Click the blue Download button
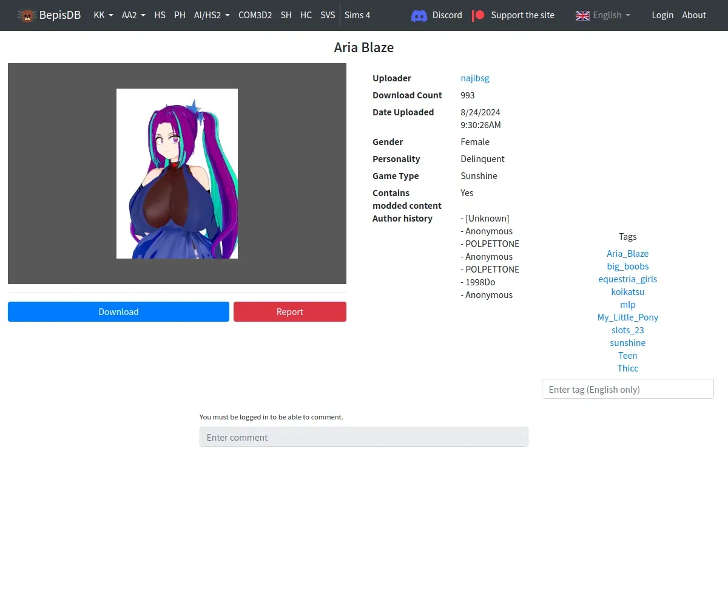This screenshot has width=728, height=607. 118,311
